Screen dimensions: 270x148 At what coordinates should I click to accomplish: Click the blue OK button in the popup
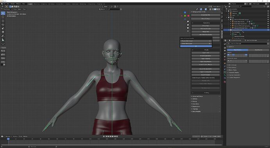point(196,46)
